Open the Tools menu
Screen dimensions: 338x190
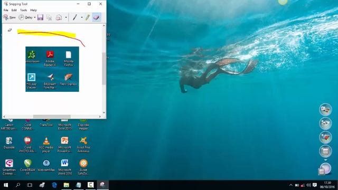point(23,10)
